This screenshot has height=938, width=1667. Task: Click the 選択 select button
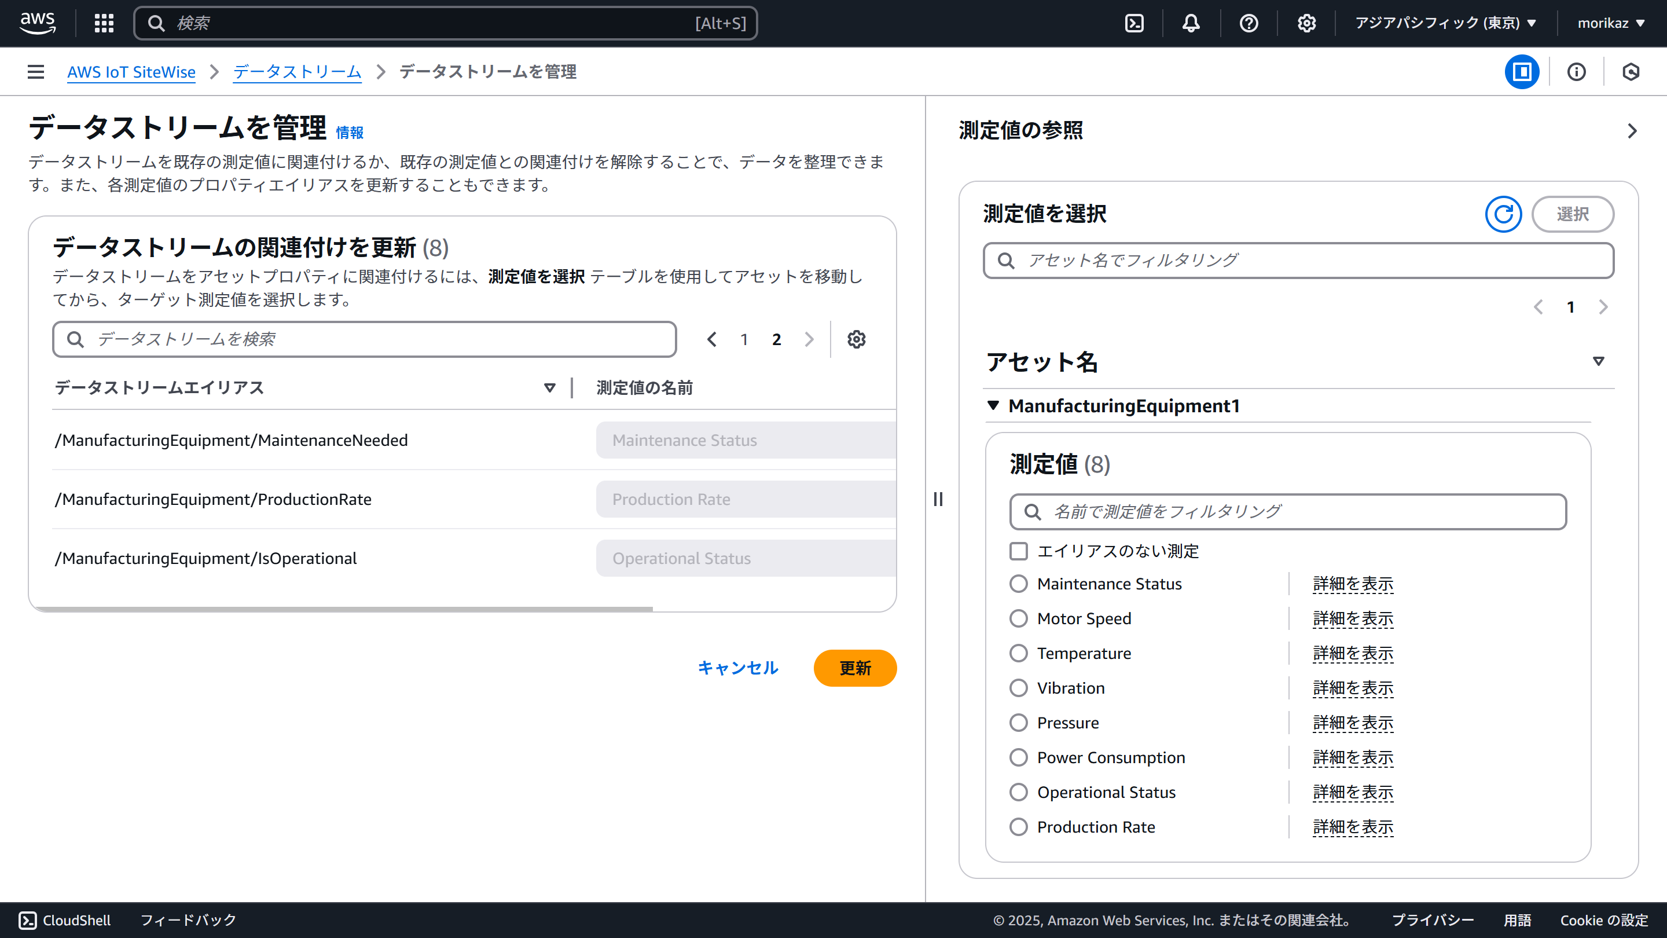1573,214
